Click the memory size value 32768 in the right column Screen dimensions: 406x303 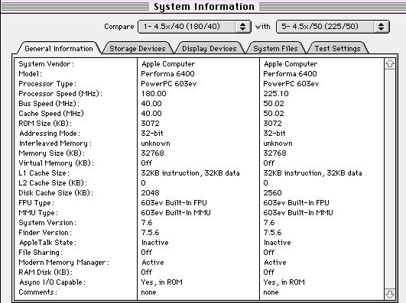click(274, 153)
